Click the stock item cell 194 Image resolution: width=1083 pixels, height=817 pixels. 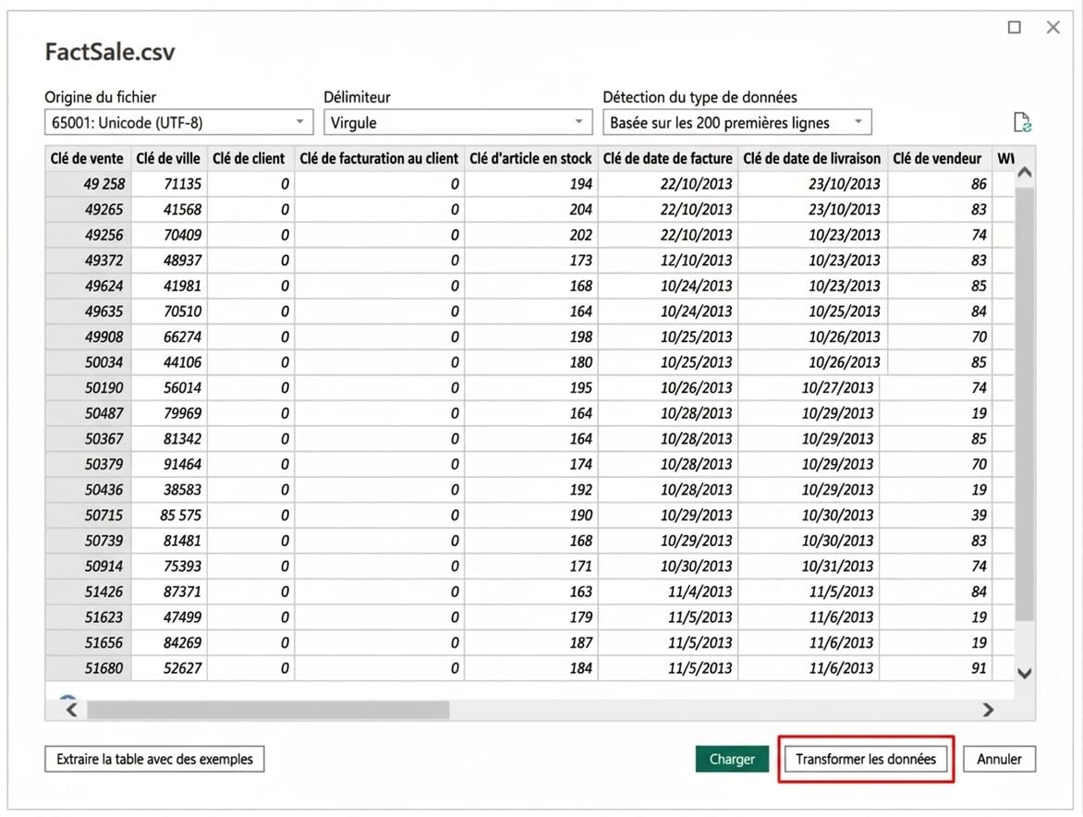click(531, 184)
